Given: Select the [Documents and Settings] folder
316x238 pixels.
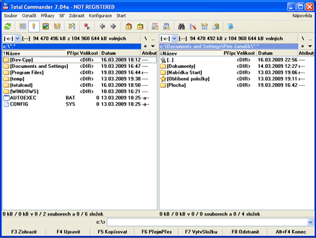Looking at the screenshot, I should tap(80, 67).
